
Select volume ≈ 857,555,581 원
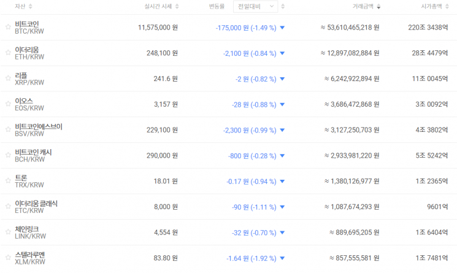354,258
